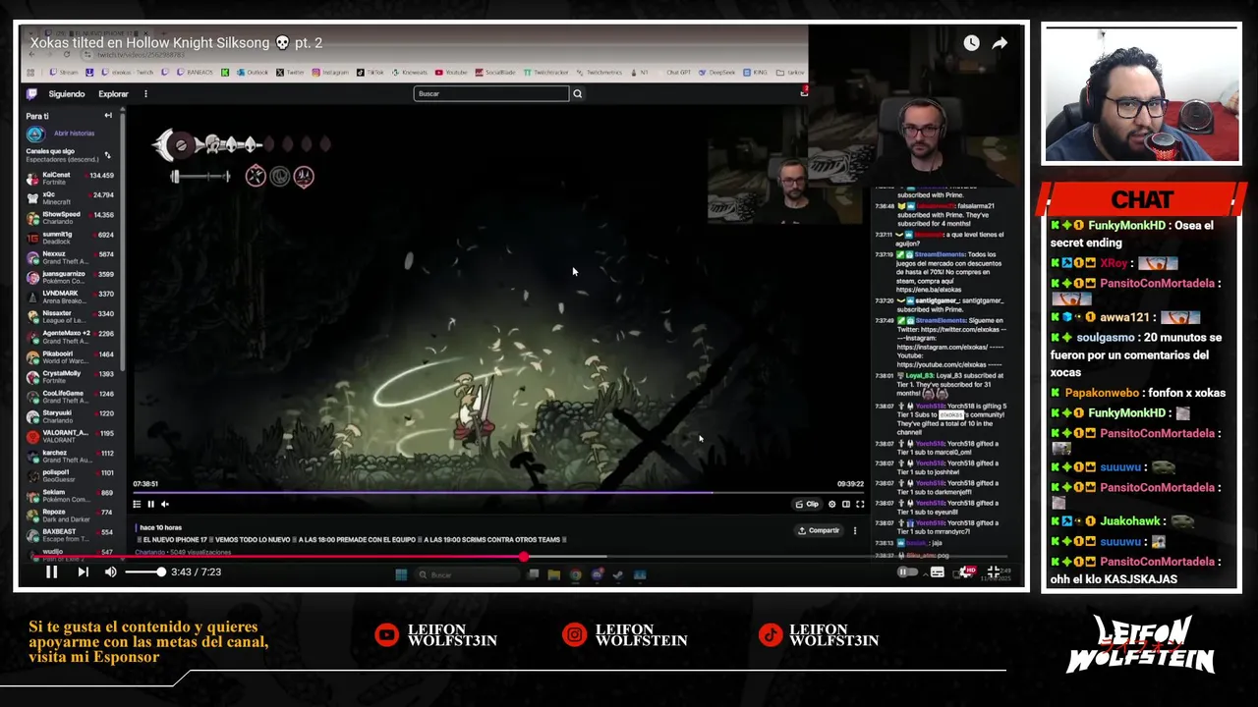The width and height of the screenshot is (1258, 707).
Task: Seek on the purple Twitch timeline bar
Action: coord(498,492)
